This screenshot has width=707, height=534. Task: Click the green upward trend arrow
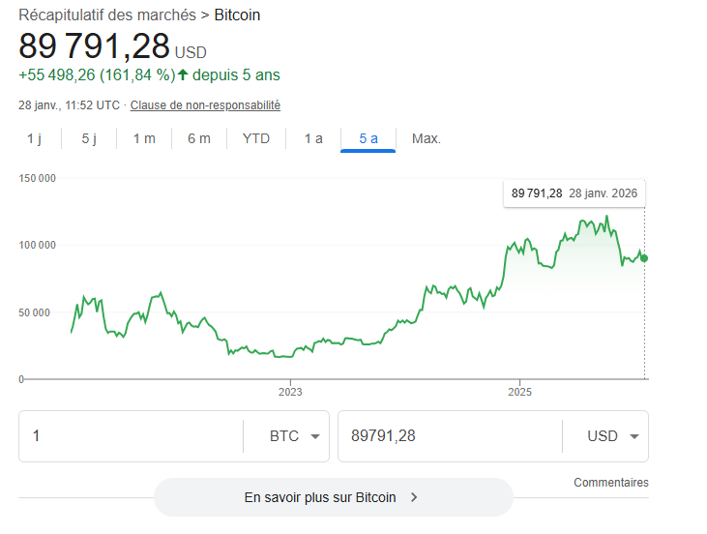coord(183,74)
